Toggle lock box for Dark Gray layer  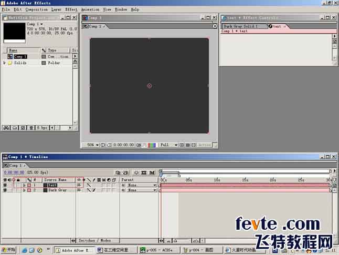click(x=18, y=190)
